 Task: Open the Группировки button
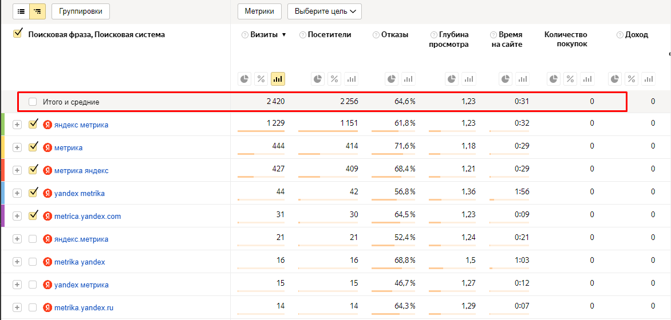(81, 11)
